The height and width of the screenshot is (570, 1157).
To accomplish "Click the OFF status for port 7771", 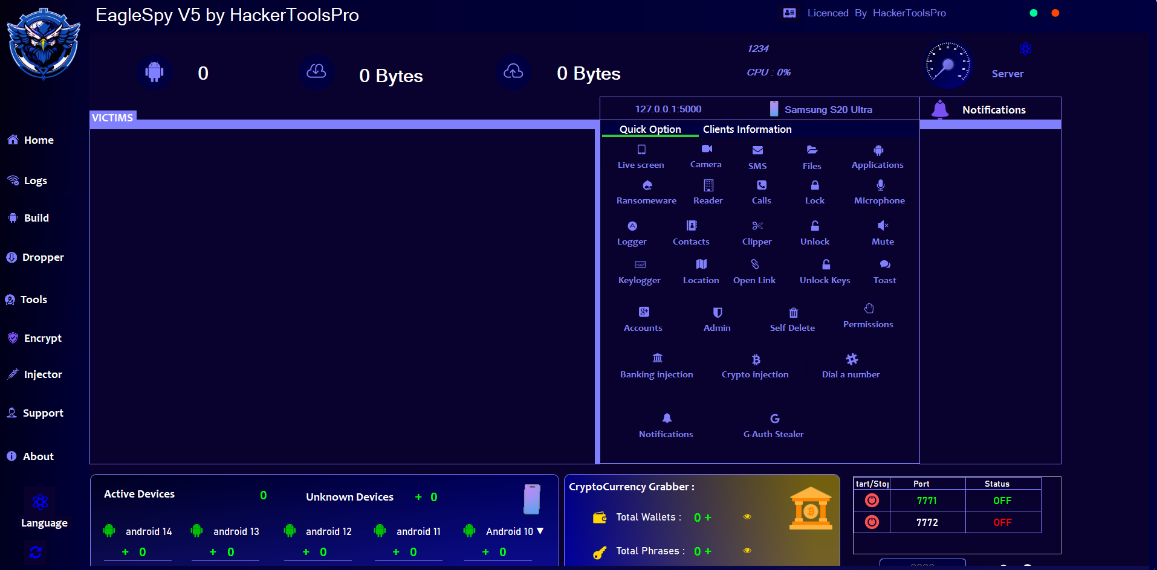I will 1002,501.
